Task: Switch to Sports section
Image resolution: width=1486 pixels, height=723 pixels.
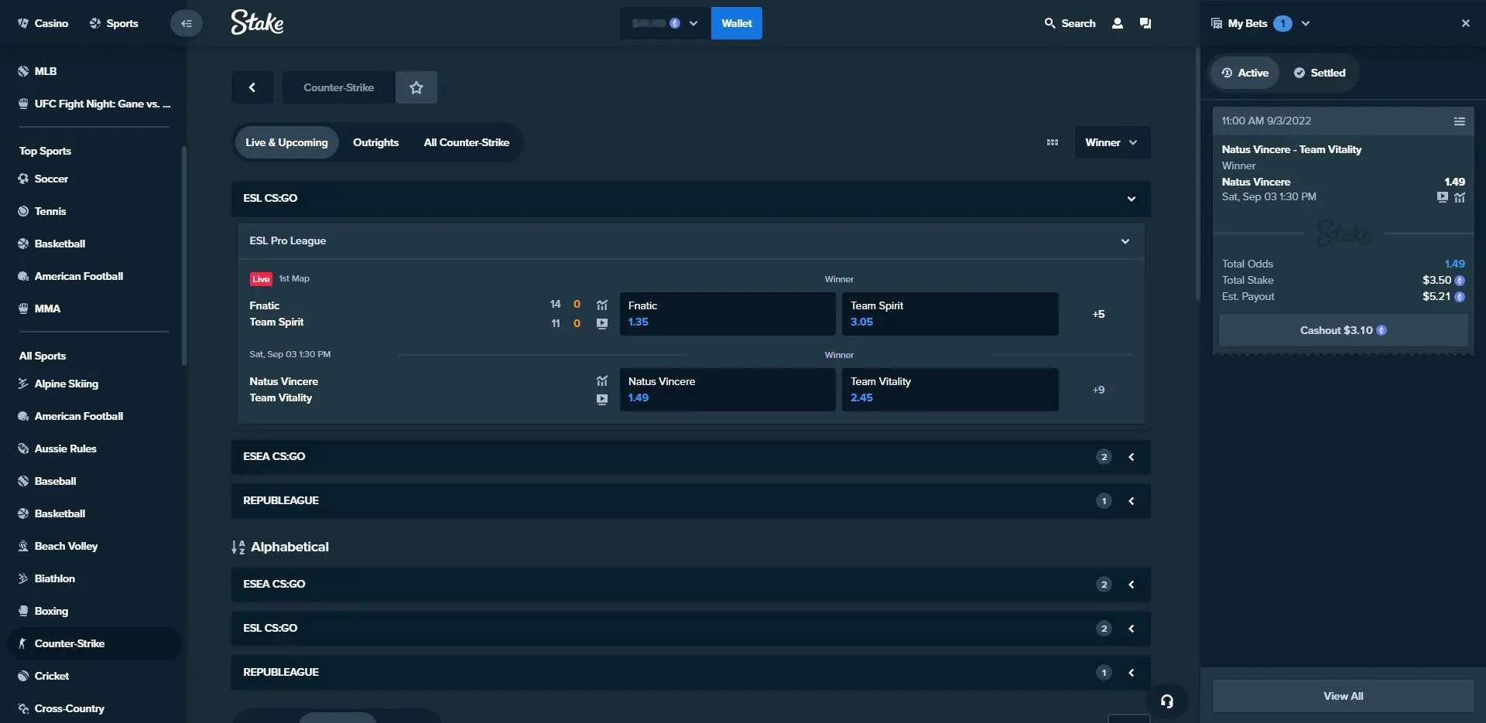Action: click(x=114, y=23)
